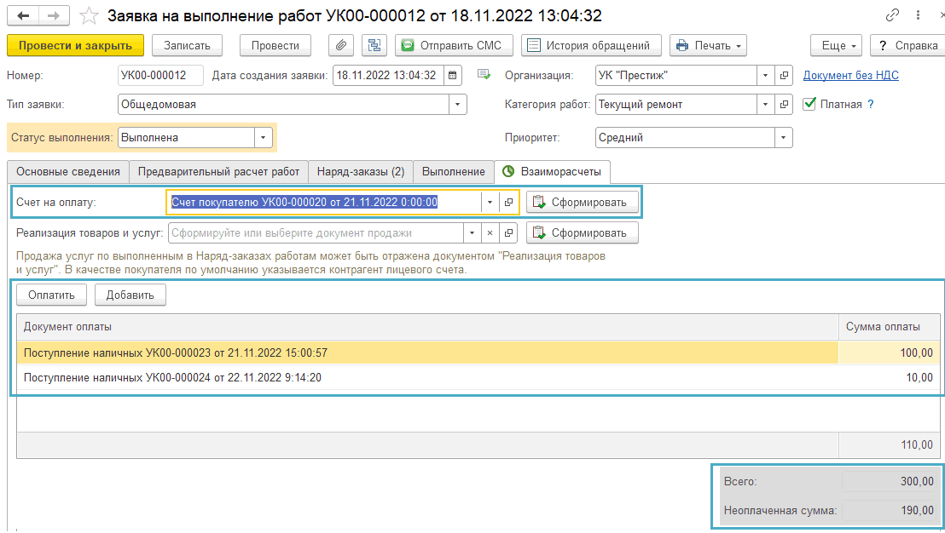The width and height of the screenshot is (945, 533).
Task: Add document to favorites with star icon
Action: pos(88,15)
